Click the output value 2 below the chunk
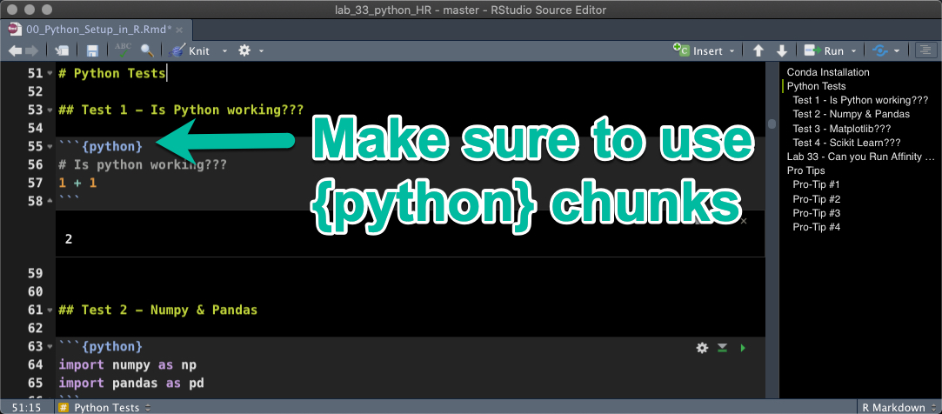 (69, 239)
